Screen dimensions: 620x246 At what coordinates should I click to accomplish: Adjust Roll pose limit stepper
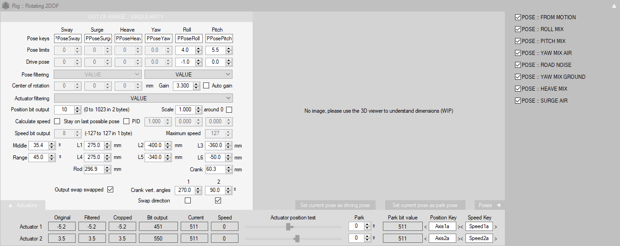tap(199, 50)
